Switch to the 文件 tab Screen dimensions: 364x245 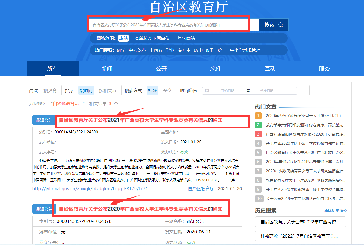(216, 69)
